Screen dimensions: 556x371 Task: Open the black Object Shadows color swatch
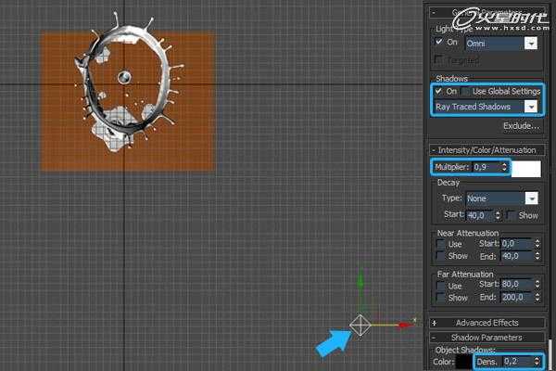pos(463,362)
